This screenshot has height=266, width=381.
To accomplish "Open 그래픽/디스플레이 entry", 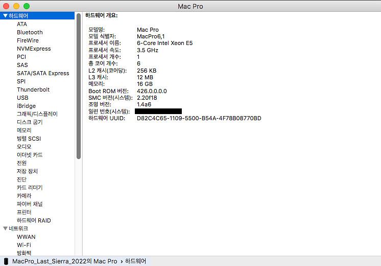I will pyautogui.click(x=37, y=114).
